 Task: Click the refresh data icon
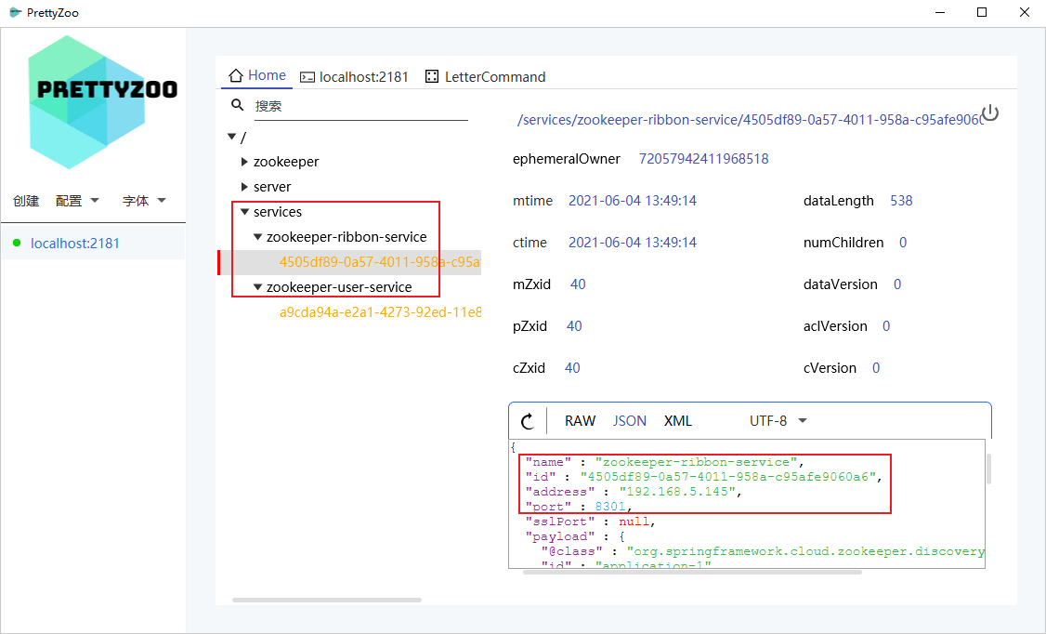(x=528, y=421)
